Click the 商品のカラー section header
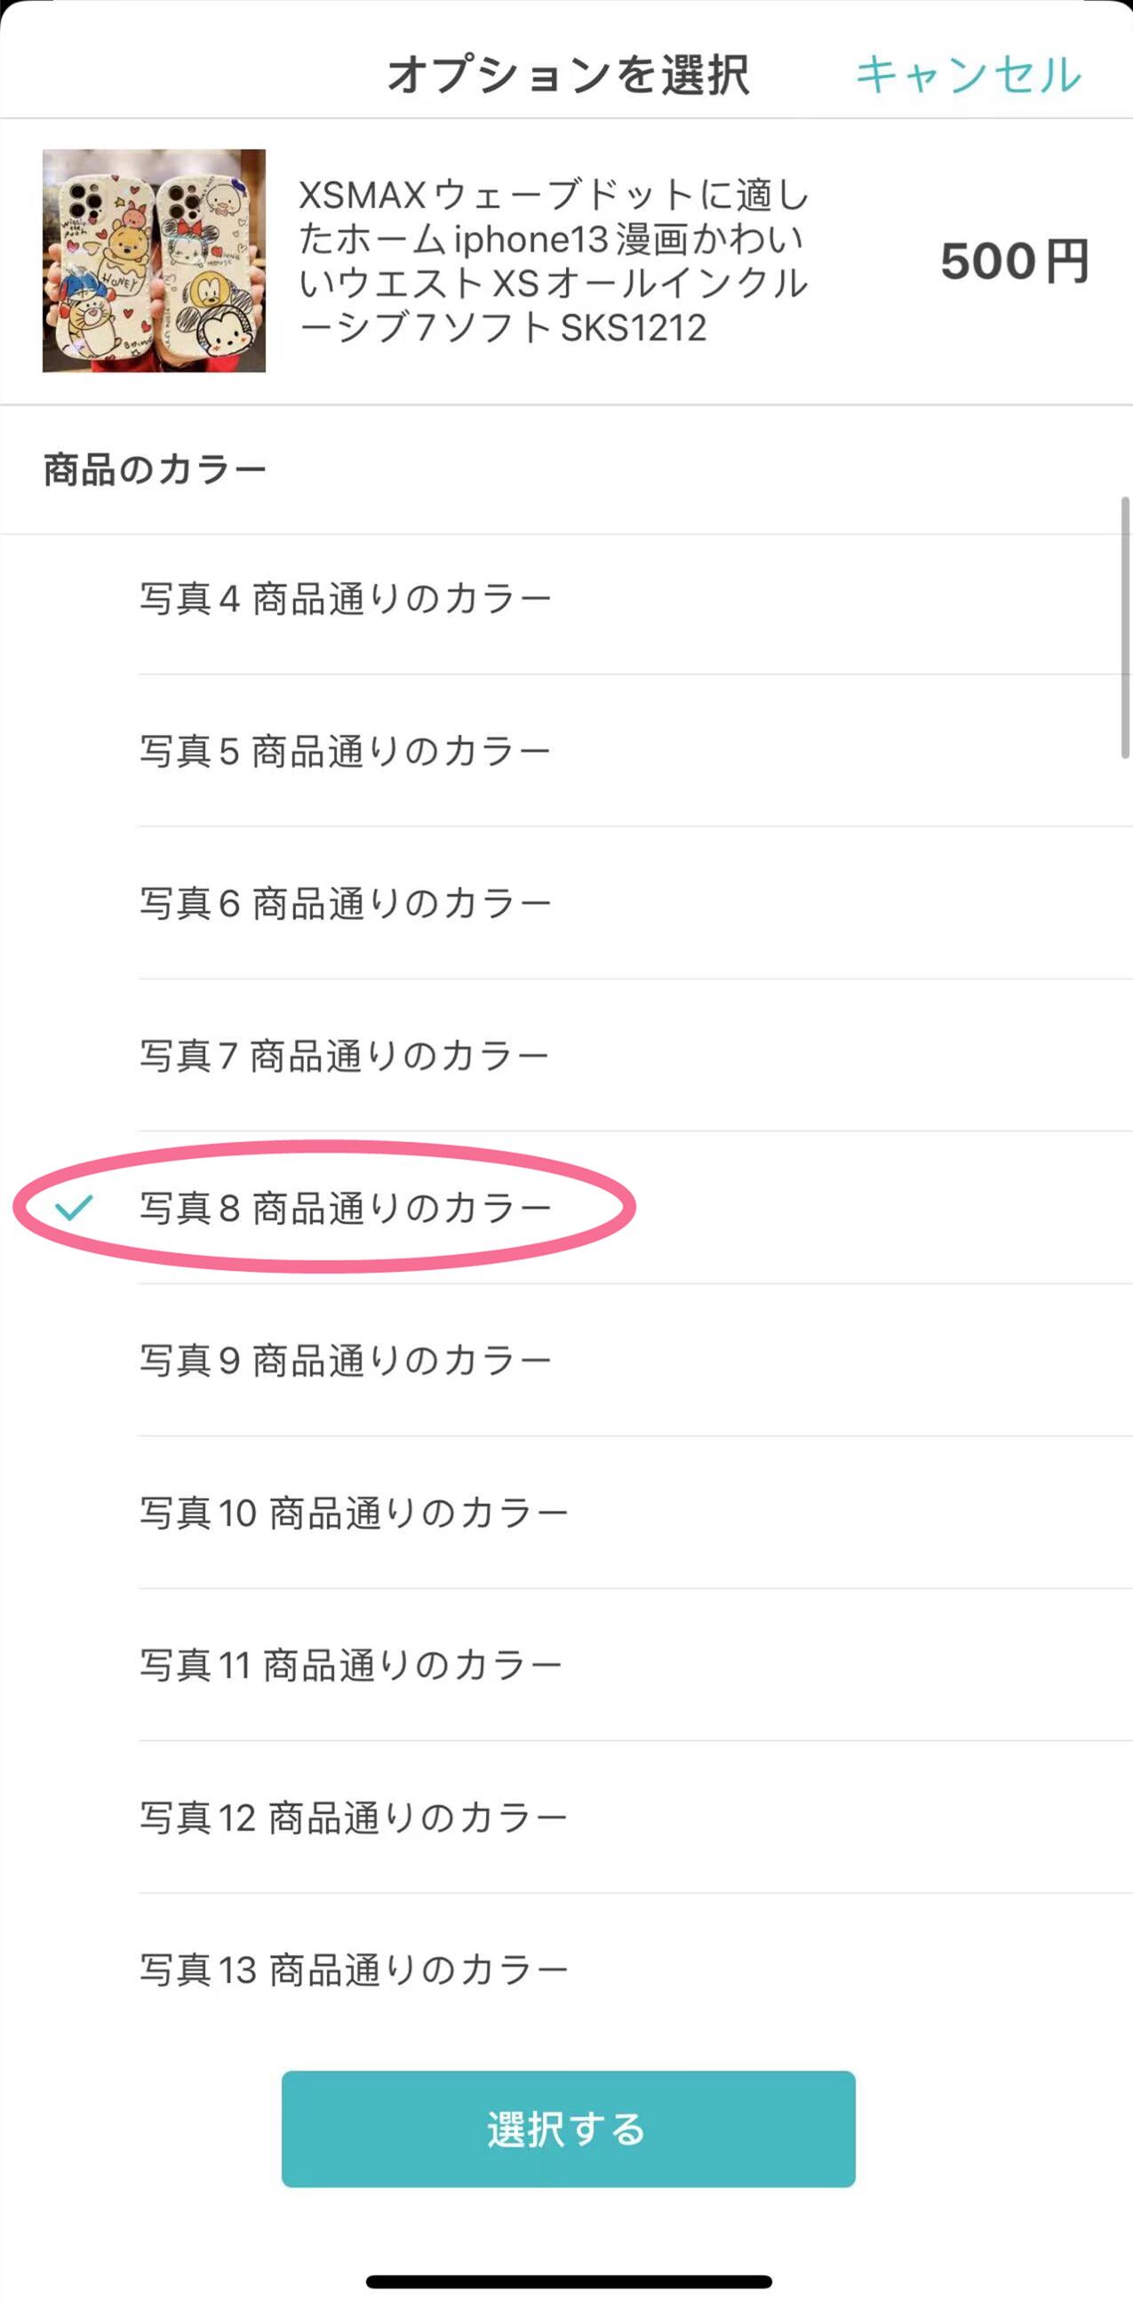 point(156,469)
